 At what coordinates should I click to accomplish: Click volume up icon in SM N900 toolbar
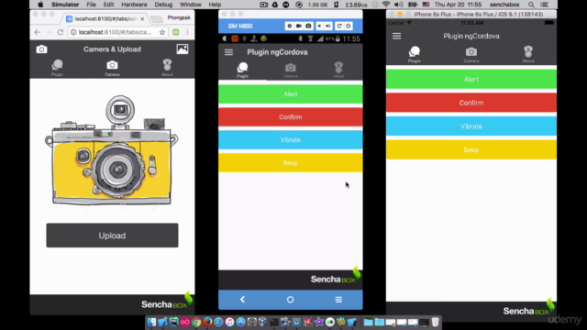(x=328, y=26)
